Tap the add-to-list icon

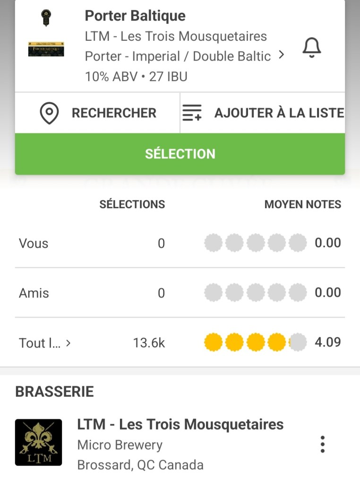coord(192,113)
